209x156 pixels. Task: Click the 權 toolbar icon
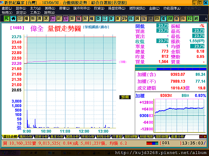point(92,18)
